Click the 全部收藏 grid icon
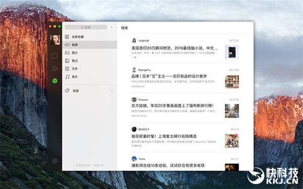The image size is (303, 189). [x=67, y=37]
